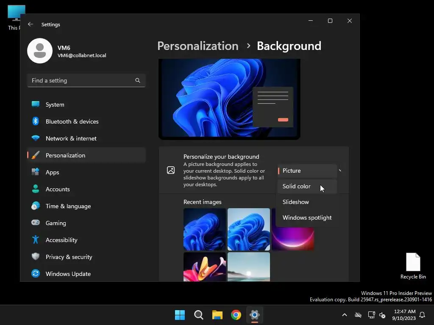This screenshot has width=434, height=325.
Task: Click the muted volume tray icon
Action: pos(383,315)
